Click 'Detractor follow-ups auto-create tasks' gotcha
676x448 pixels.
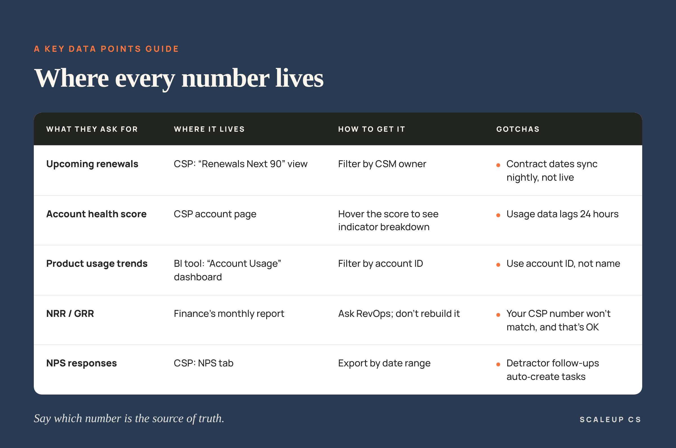552,370
